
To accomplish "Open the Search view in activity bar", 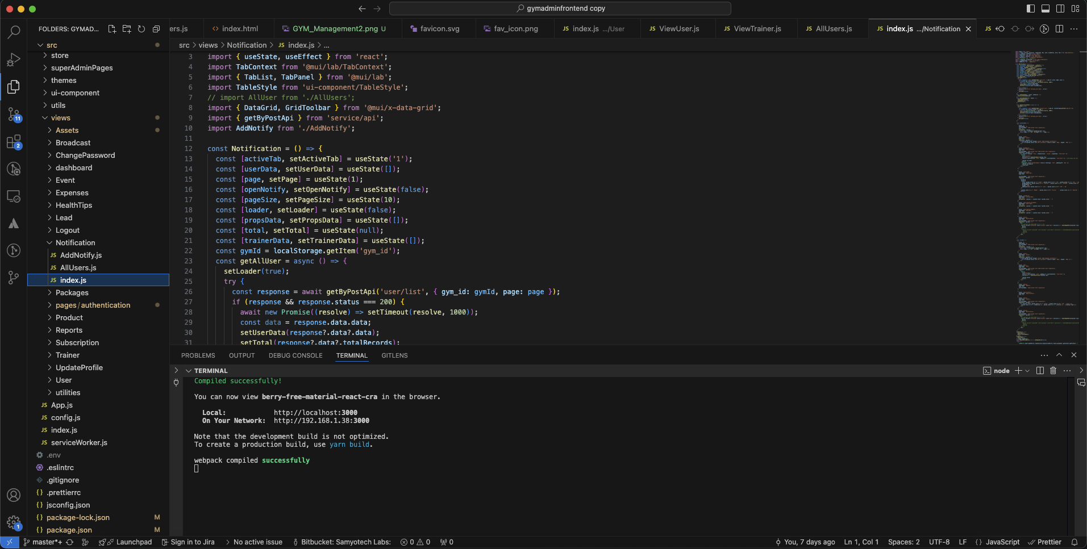I will (14, 32).
